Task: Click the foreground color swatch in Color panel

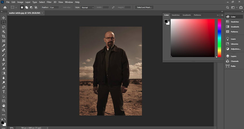Action: [166, 21]
